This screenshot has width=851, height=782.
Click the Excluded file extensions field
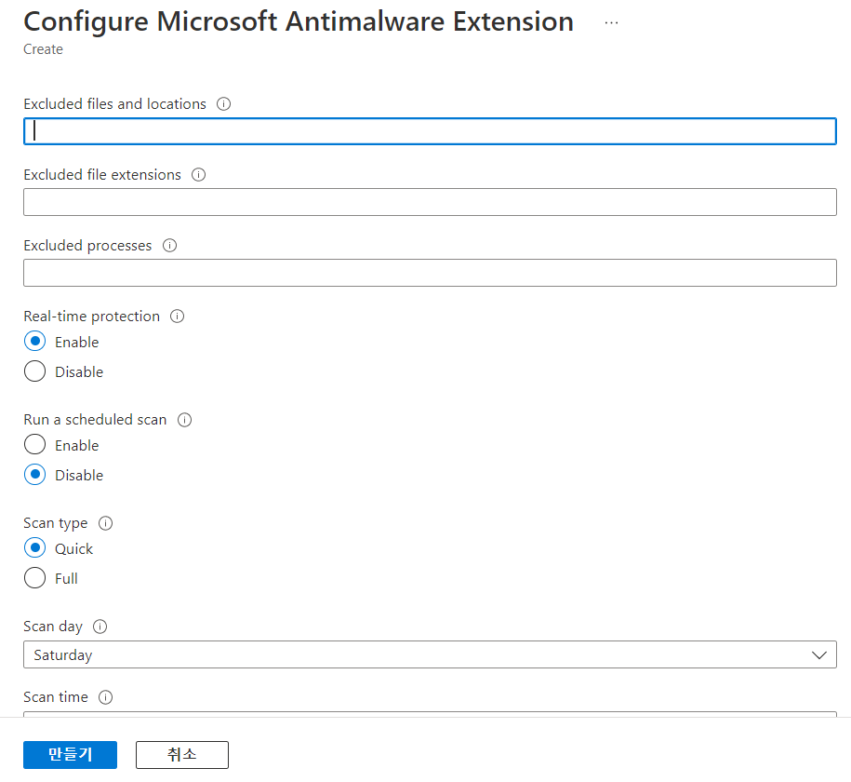point(430,202)
